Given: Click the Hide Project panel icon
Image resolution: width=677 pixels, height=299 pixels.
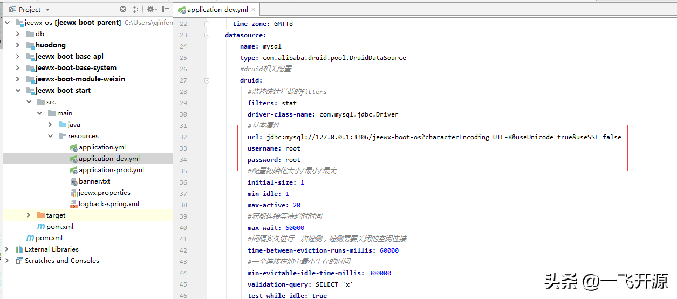Looking at the screenshot, I should tap(165, 10).
